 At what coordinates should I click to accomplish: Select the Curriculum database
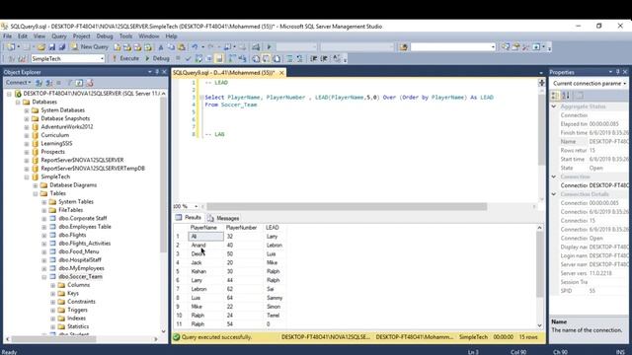(55, 135)
